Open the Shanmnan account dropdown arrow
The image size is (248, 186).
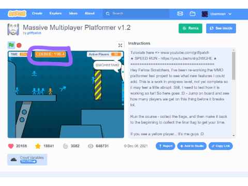coord(230,14)
